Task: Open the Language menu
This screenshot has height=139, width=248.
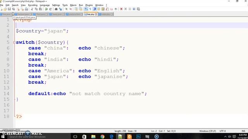Action: [x=45, y=5]
